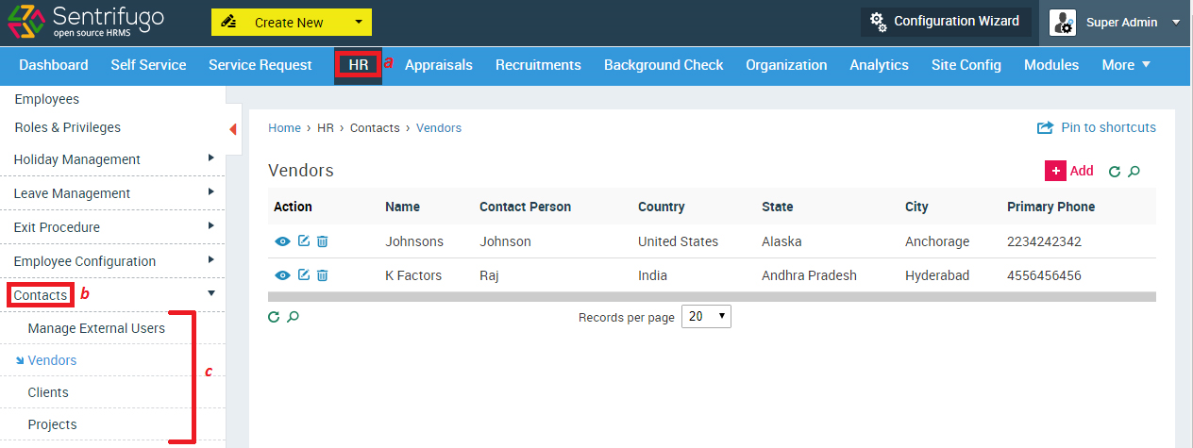
Task: Delete the K Factors vendor row
Action: [322, 275]
